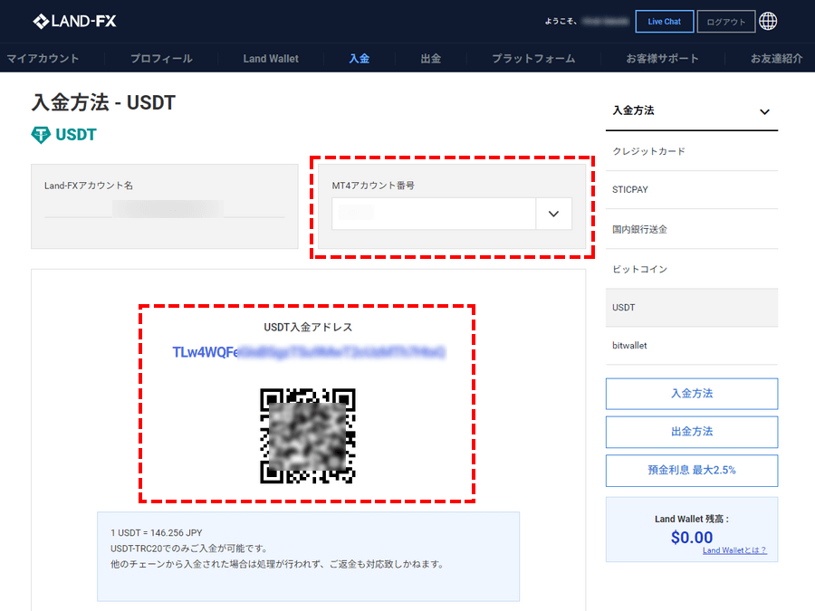
Task: Click the USDT Tether logo icon
Action: pos(41,135)
